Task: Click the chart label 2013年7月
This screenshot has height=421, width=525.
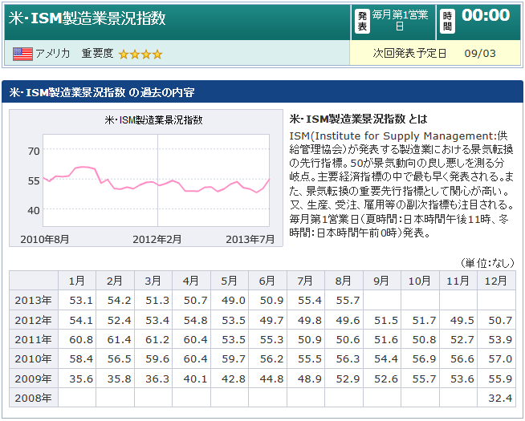Action: coord(250,240)
